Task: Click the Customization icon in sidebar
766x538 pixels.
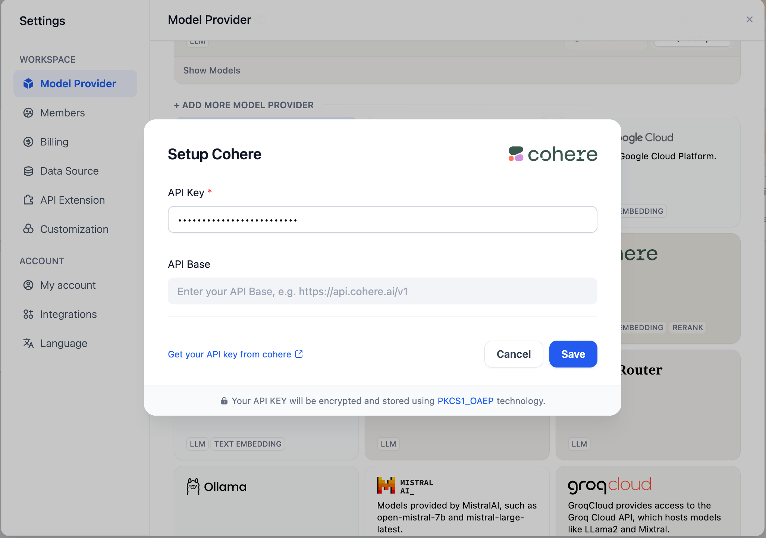Action: tap(28, 229)
